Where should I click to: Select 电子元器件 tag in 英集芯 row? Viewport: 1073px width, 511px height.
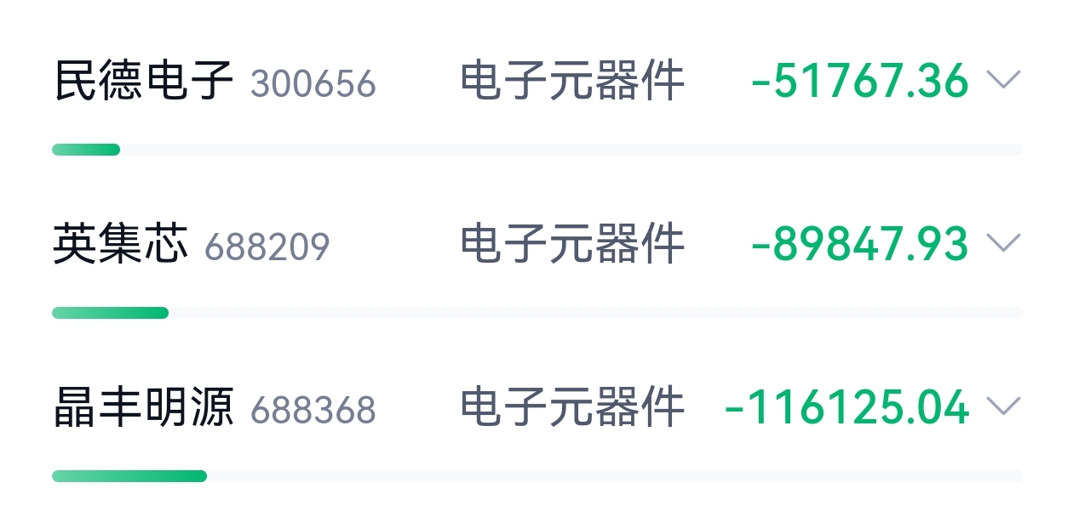tap(572, 245)
